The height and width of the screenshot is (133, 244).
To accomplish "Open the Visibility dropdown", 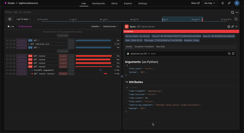I will click(x=96, y=27).
